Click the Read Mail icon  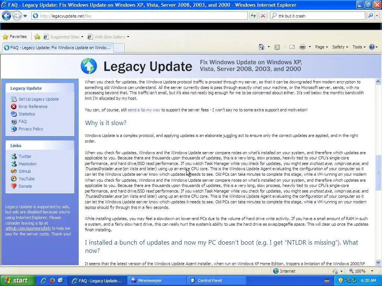point(292,47)
